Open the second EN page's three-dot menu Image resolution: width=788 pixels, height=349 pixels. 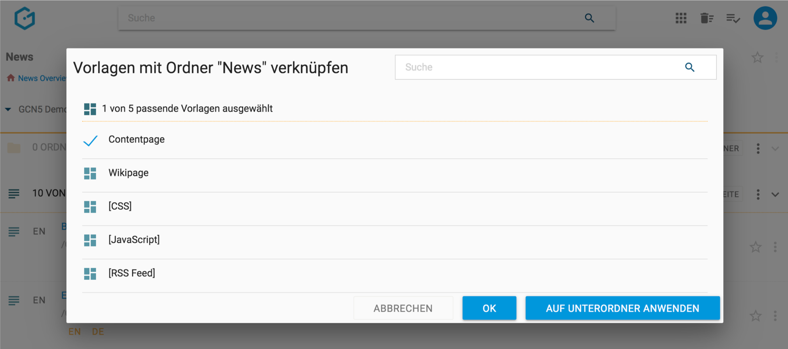[x=775, y=315]
